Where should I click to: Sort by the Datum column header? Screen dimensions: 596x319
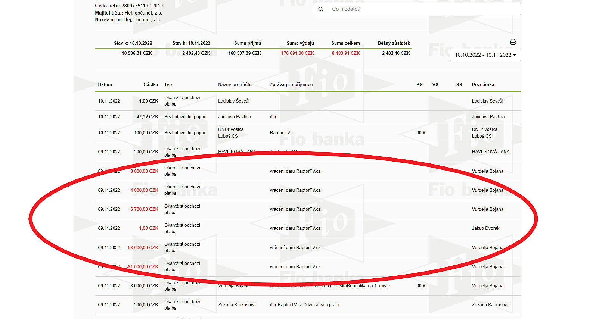pyautogui.click(x=105, y=85)
